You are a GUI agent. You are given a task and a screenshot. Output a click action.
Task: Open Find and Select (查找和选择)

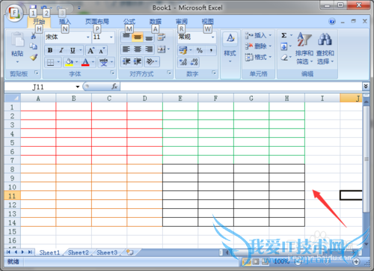(x=325, y=49)
